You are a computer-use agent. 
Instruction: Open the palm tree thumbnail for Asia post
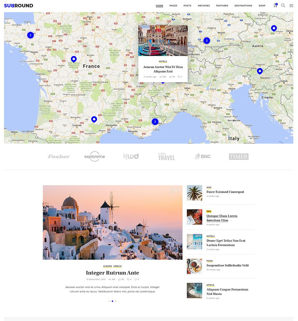(x=194, y=193)
